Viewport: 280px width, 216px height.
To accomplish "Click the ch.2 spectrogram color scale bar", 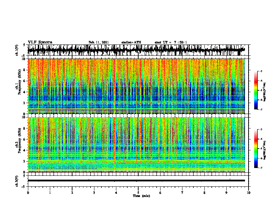I will [256, 149].
